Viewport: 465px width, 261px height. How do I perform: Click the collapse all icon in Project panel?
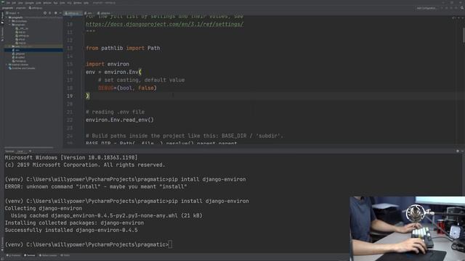pos(50,13)
